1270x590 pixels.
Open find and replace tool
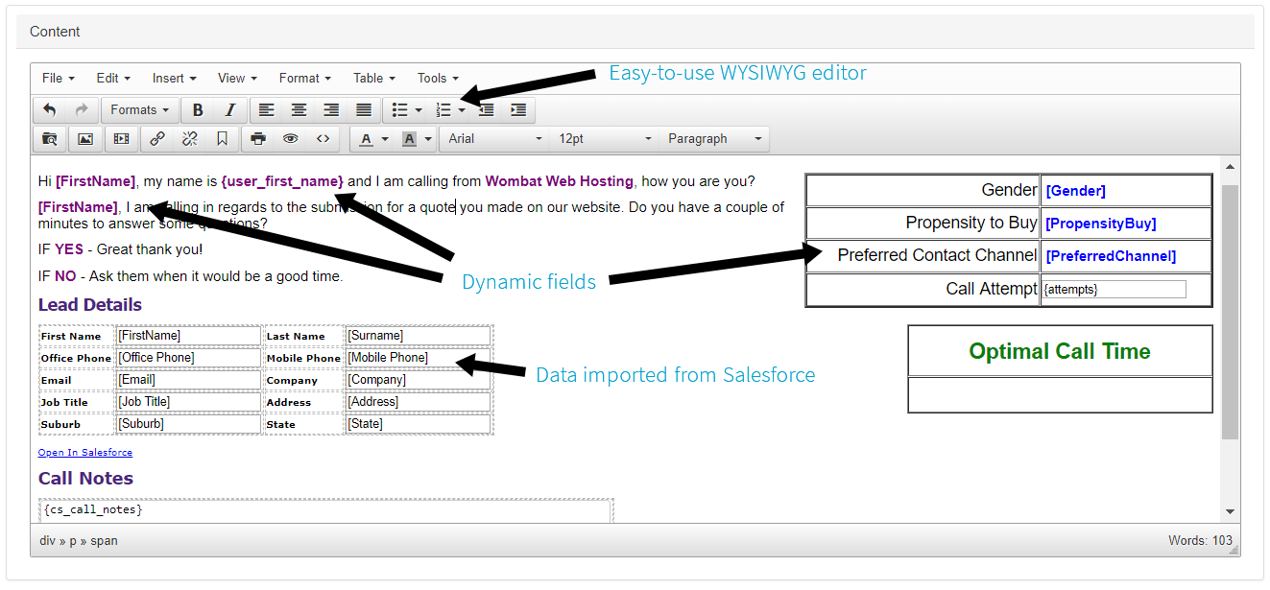50,139
